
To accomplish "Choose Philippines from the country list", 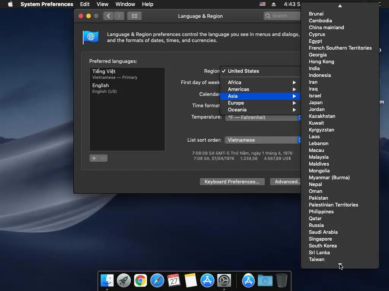I will click(x=340, y=211).
